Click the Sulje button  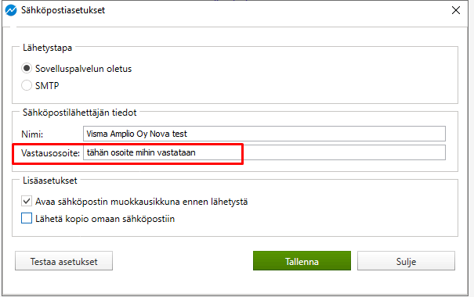click(x=406, y=261)
